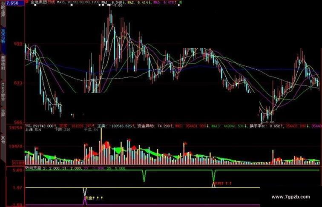Screen dimensions: 322x207
Task: Click the 5.00 indicator axis label
Action: pyautogui.click(x=18, y=170)
